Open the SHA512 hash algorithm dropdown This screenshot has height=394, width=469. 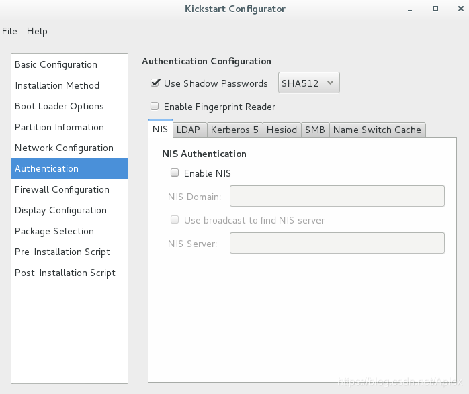tap(308, 83)
